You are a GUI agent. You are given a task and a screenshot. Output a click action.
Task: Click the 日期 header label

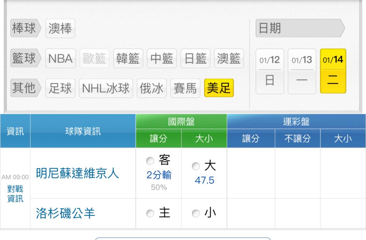tap(300, 28)
